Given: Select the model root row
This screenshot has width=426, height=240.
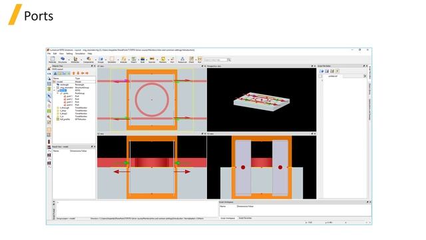Looking at the screenshot, I should pyautogui.click(x=73, y=81).
